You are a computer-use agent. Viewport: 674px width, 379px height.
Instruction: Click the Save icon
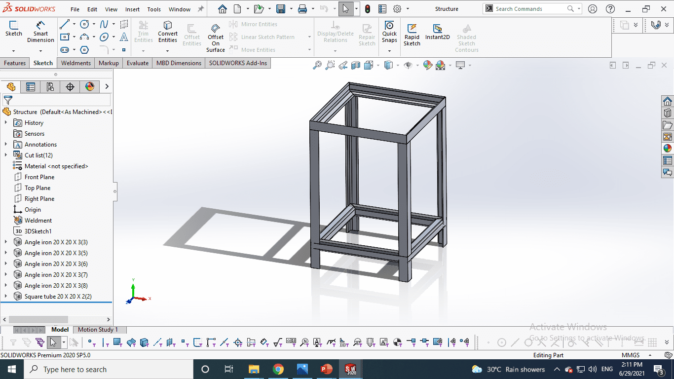[x=280, y=9]
